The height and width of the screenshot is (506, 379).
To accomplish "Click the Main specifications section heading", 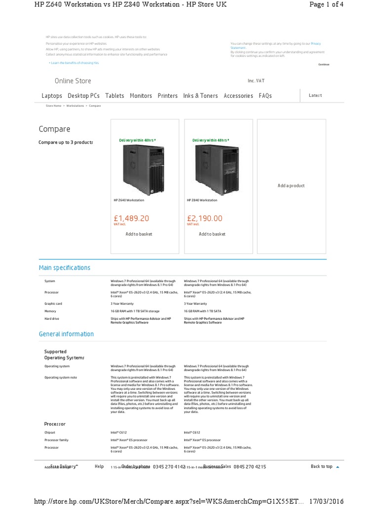I will tap(65, 268).
